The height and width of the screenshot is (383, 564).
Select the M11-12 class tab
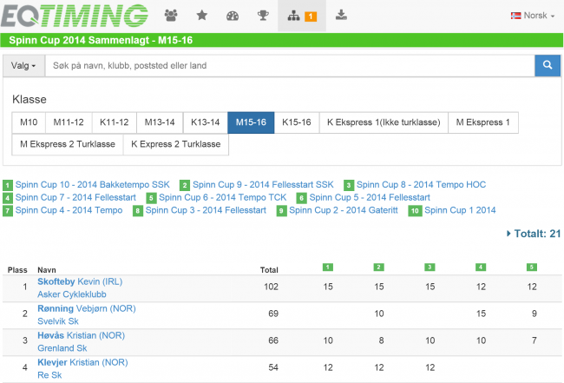pyautogui.click(x=69, y=122)
